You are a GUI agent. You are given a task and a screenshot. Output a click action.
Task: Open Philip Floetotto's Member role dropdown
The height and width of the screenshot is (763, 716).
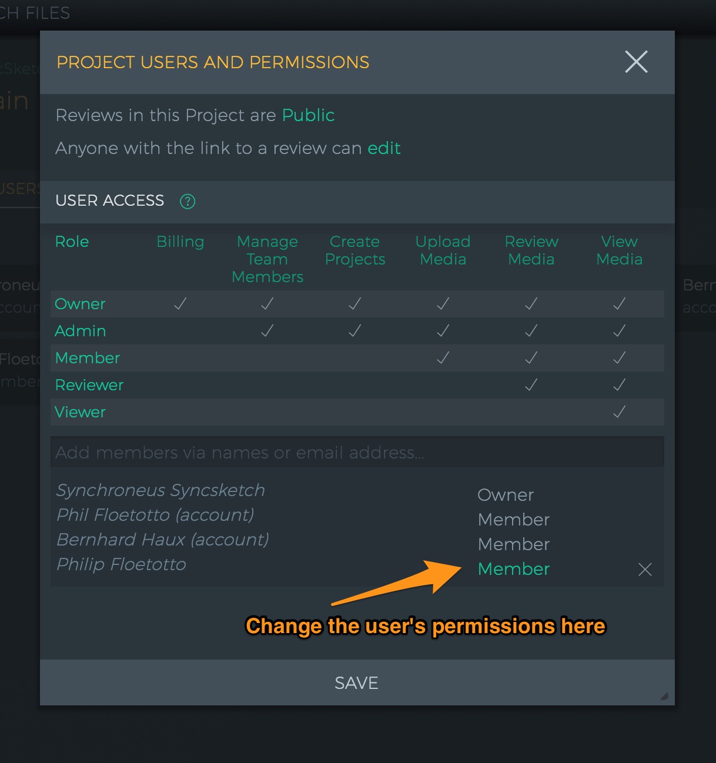[514, 569]
